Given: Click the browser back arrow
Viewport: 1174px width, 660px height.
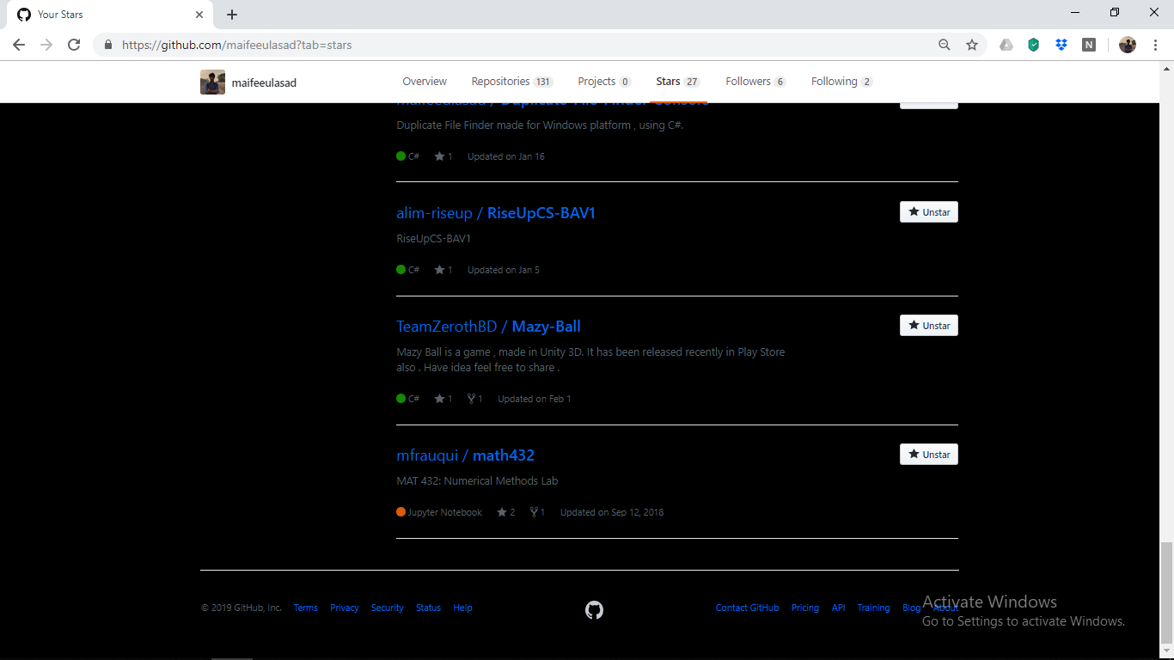Looking at the screenshot, I should click(x=19, y=45).
